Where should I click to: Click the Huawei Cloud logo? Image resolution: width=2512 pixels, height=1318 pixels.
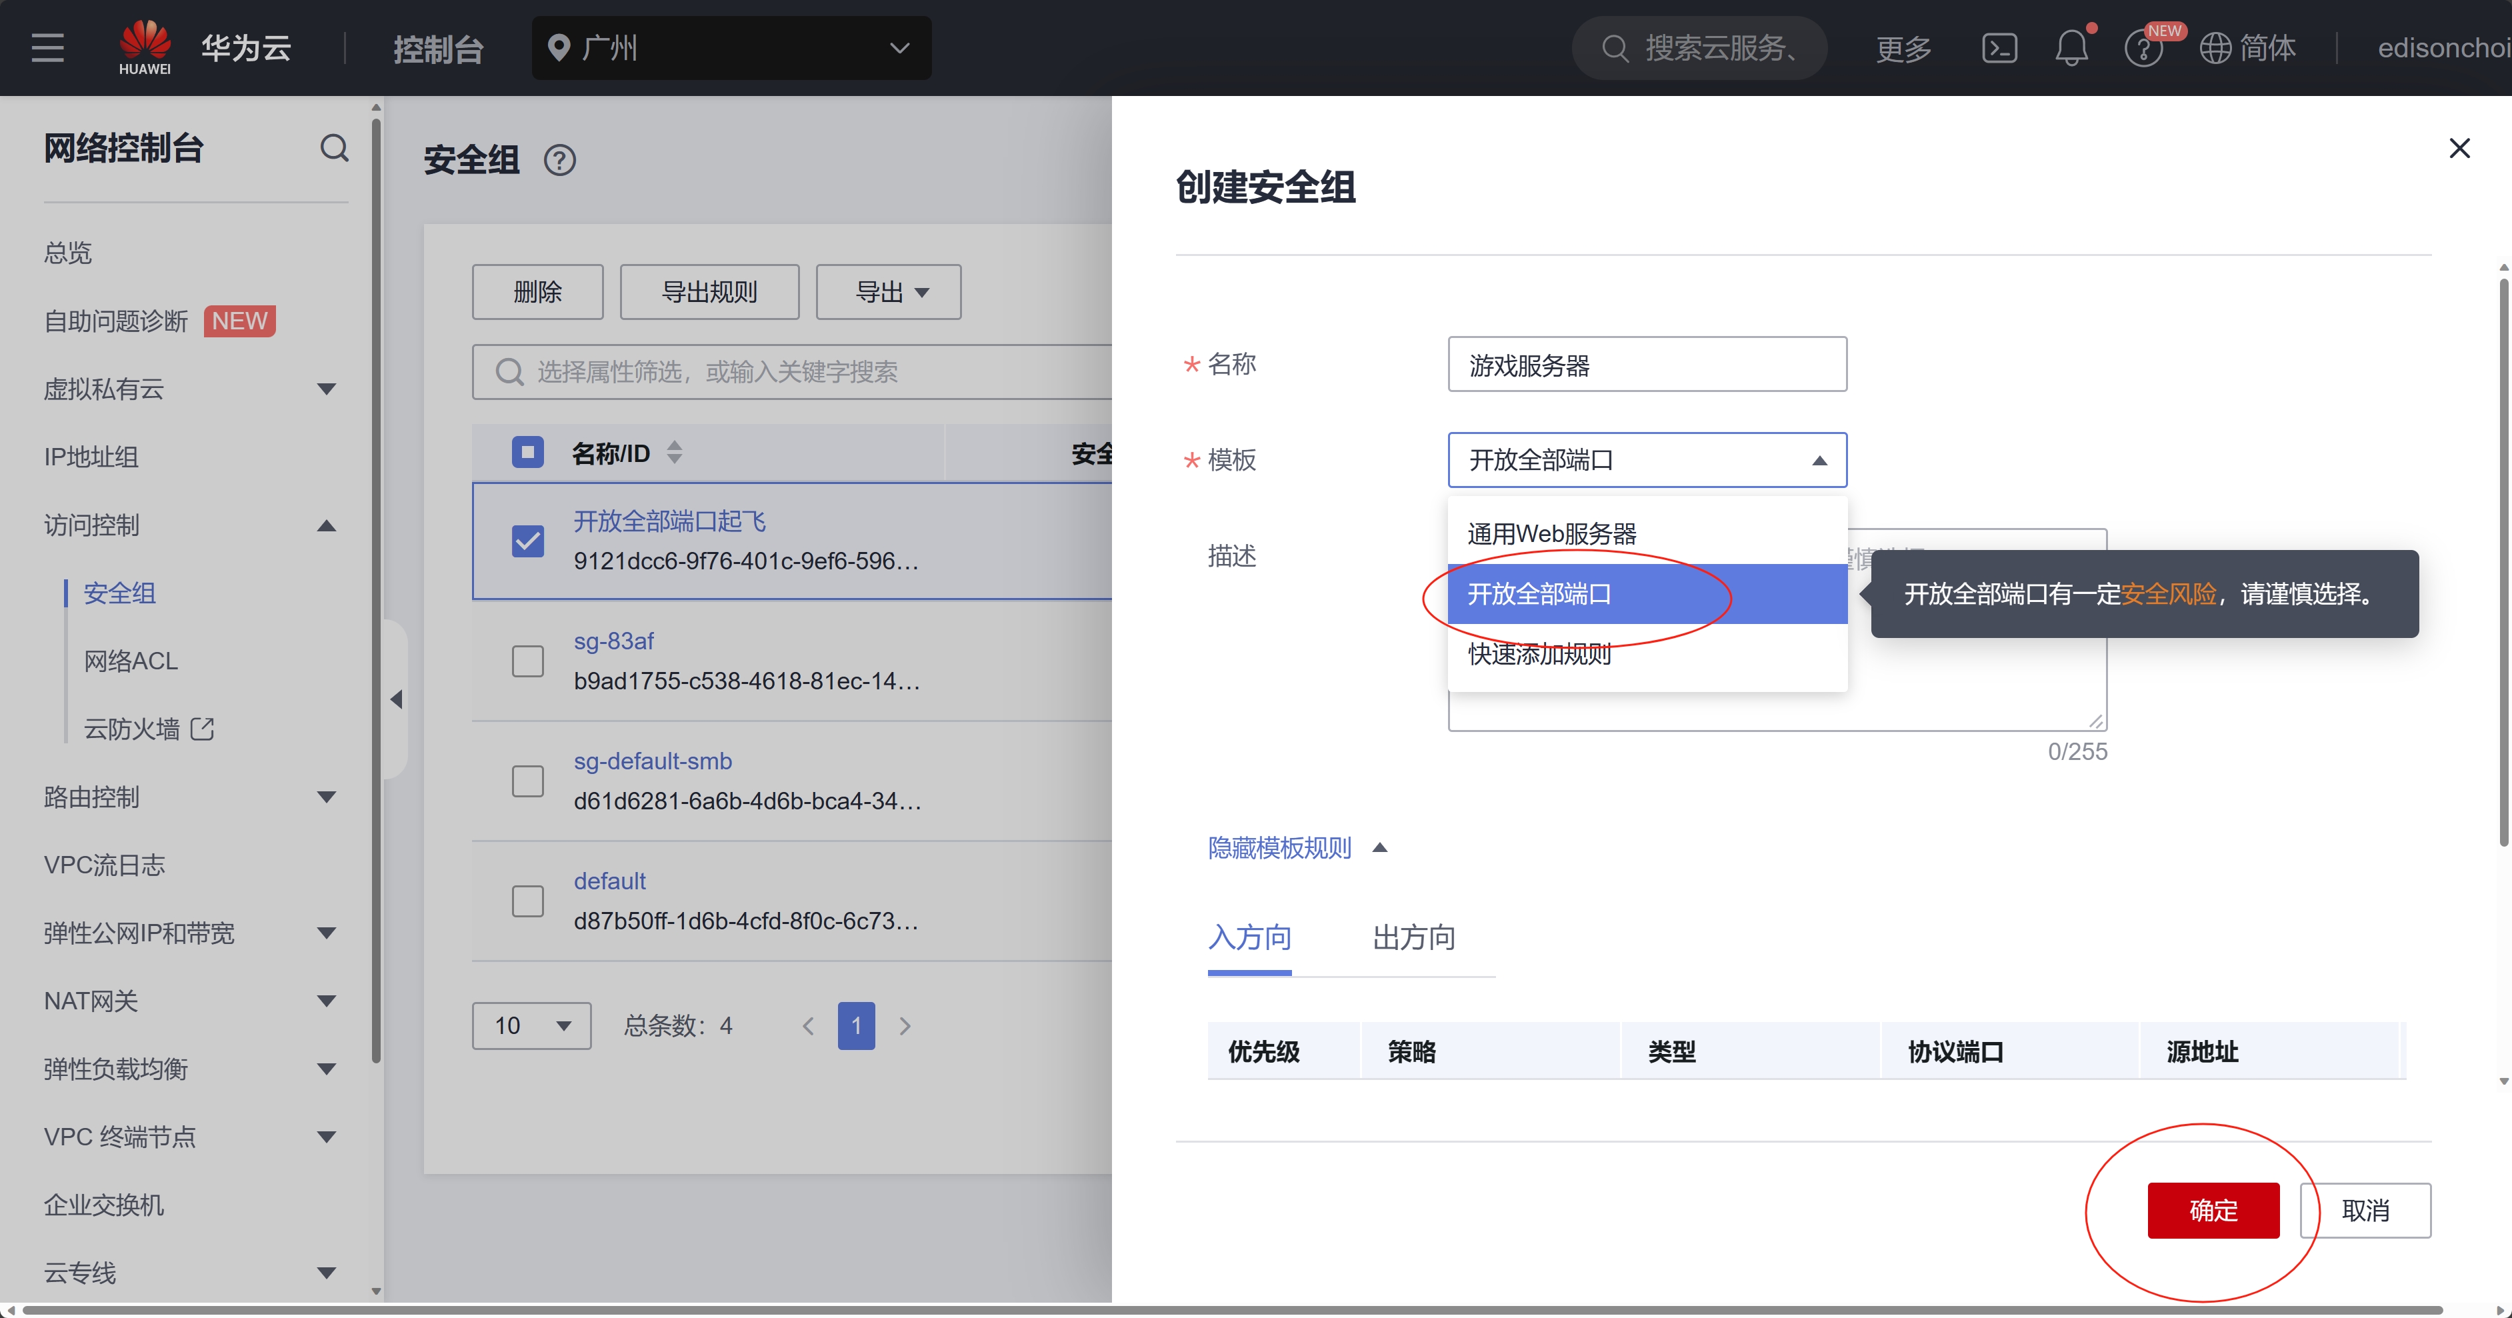[144, 48]
